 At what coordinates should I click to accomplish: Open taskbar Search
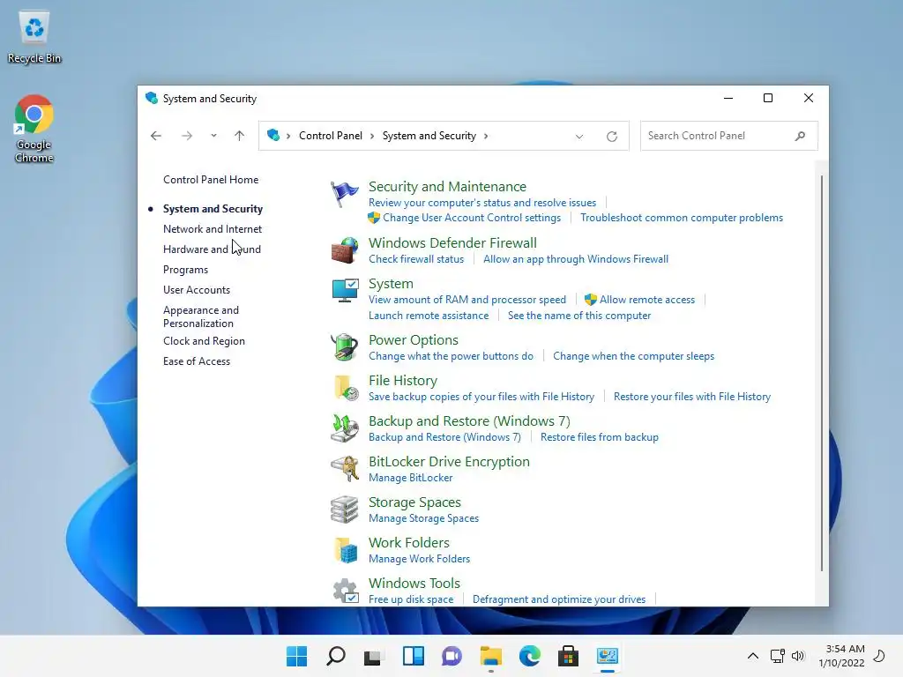pos(336,656)
